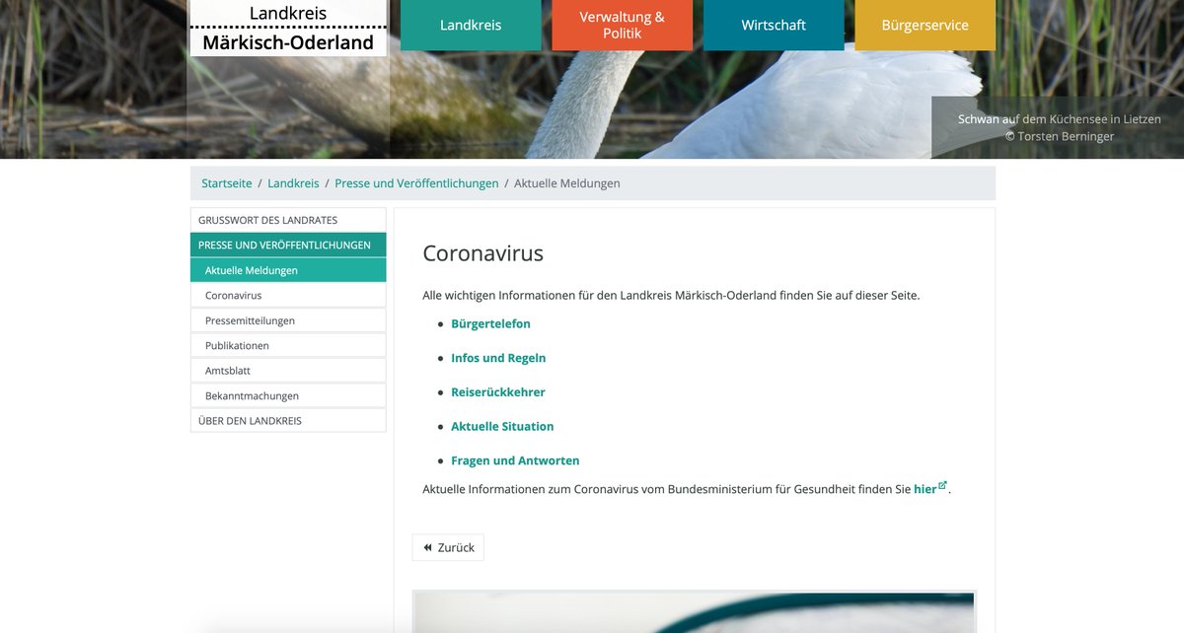Open Publikationen in the sidebar
1184x633 pixels.
288,345
